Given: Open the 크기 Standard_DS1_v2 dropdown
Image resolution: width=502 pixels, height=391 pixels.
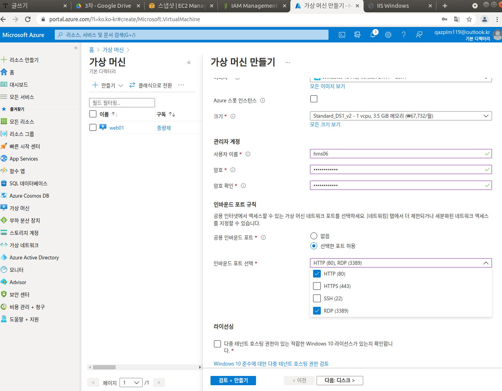Looking at the screenshot, I should [x=401, y=116].
